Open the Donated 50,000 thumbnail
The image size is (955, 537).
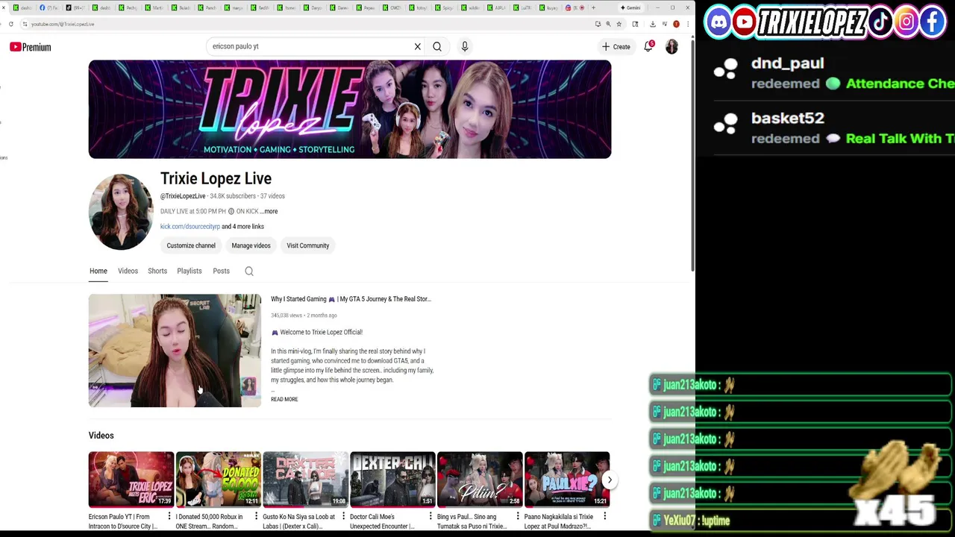point(218,480)
